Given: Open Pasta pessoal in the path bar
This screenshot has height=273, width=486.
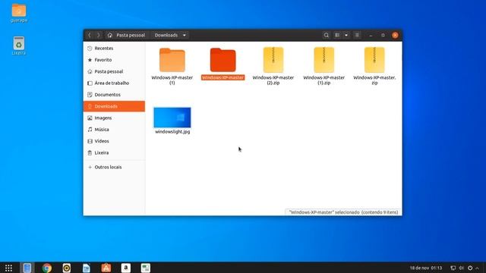Looking at the screenshot, I should click(x=127, y=36).
